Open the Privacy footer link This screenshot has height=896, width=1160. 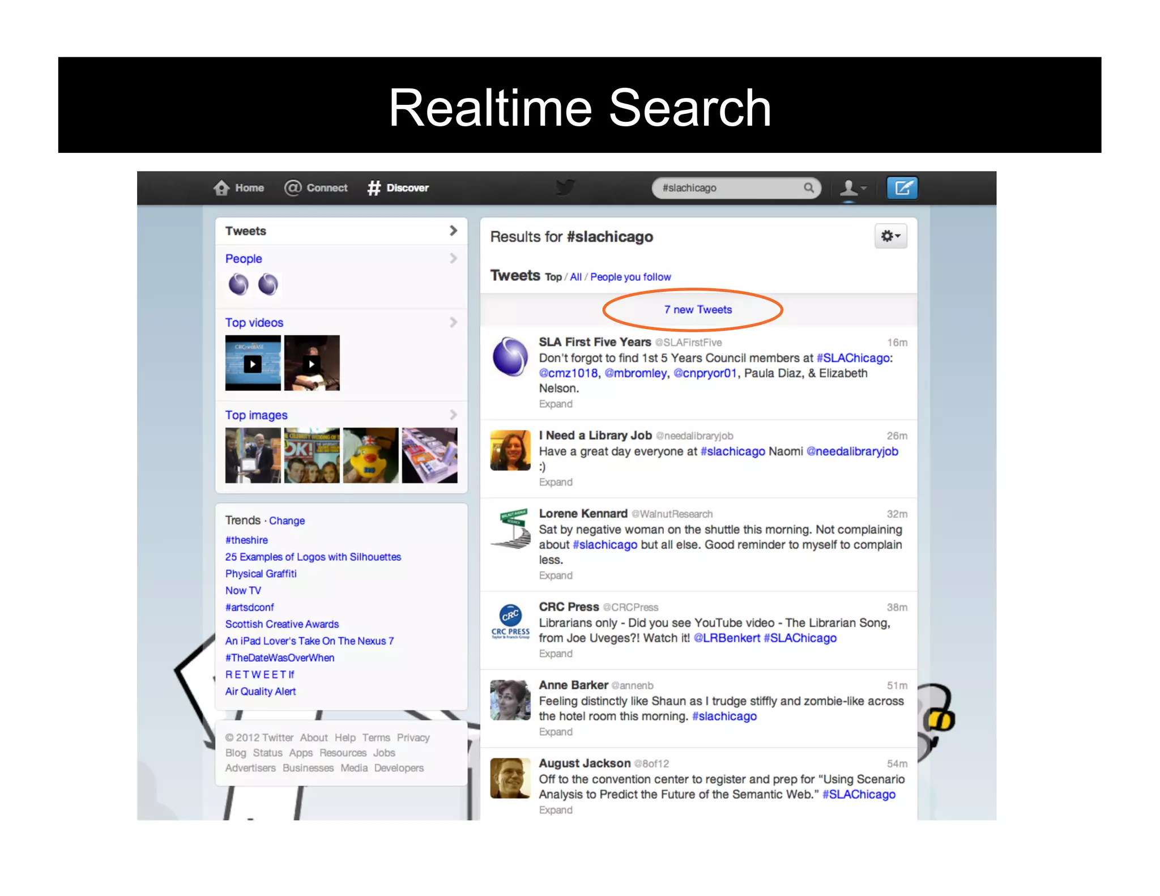point(413,738)
